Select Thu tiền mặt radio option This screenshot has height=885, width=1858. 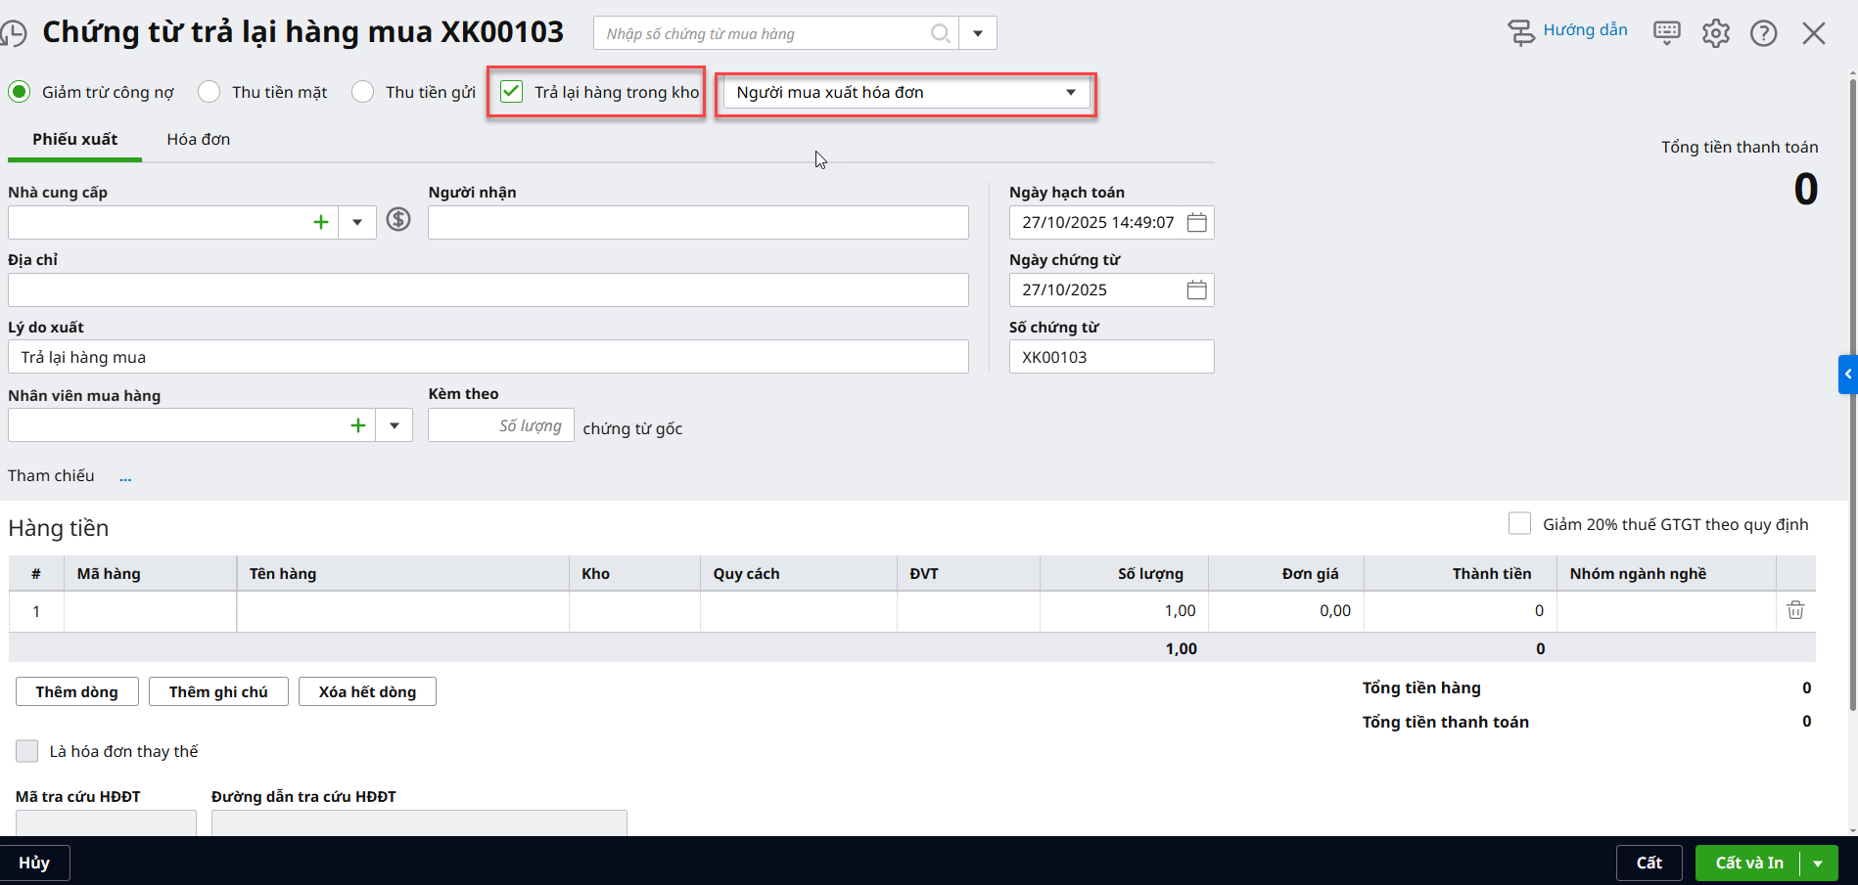pos(209,92)
